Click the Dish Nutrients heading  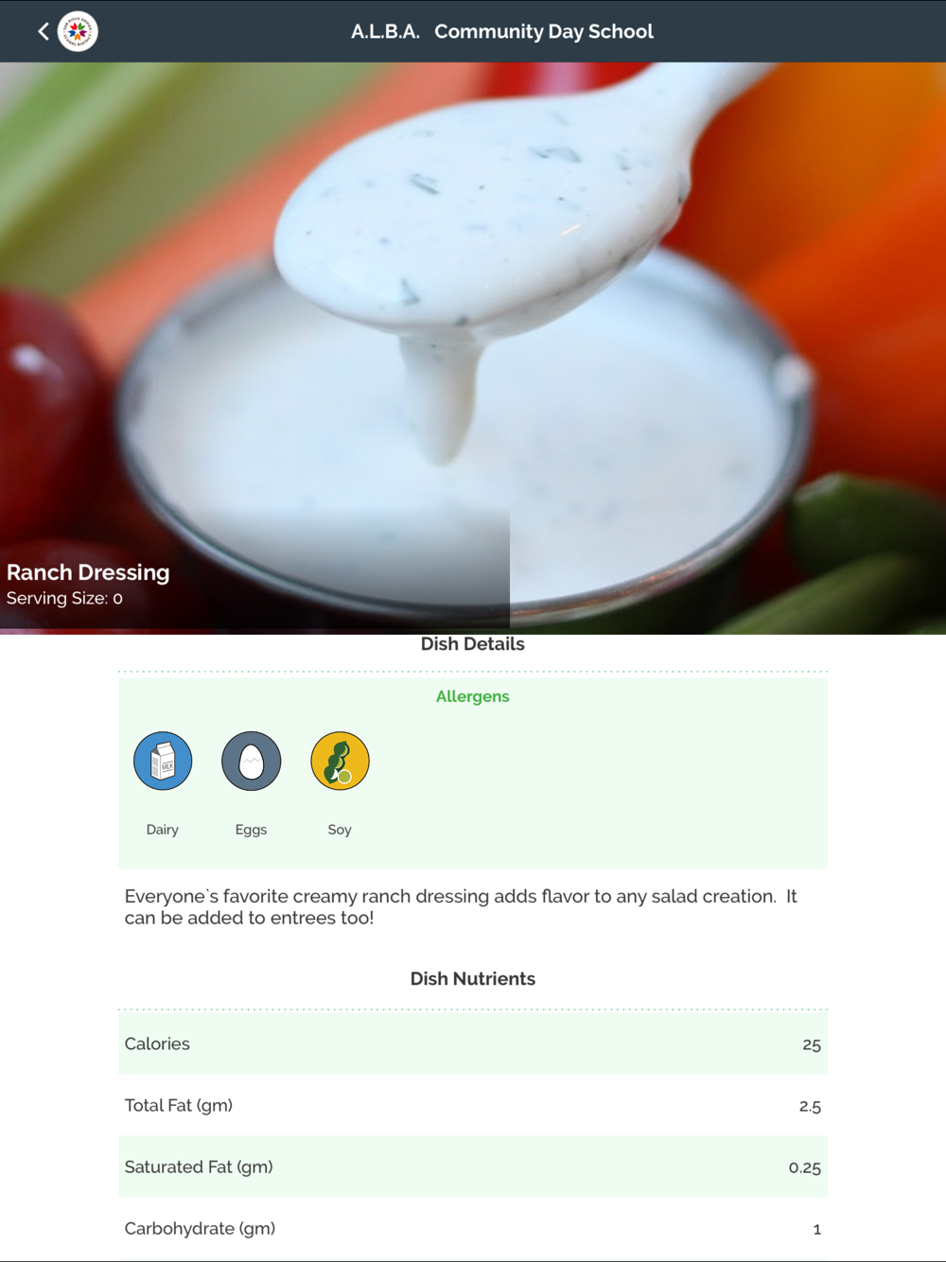click(x=472, y=979)
